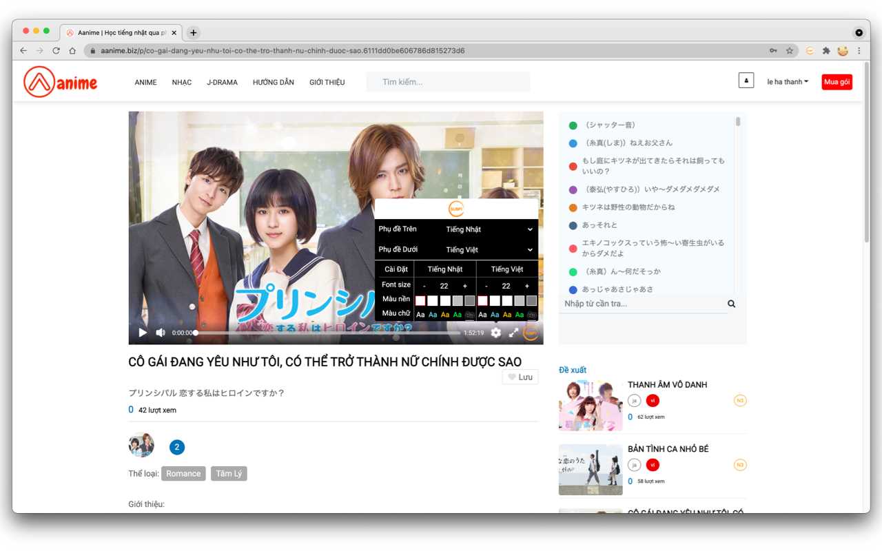Image resolution: width=882 pixels, height=551 pixels.
Task: Click the Aanime logo
Action: coord(61,83)
